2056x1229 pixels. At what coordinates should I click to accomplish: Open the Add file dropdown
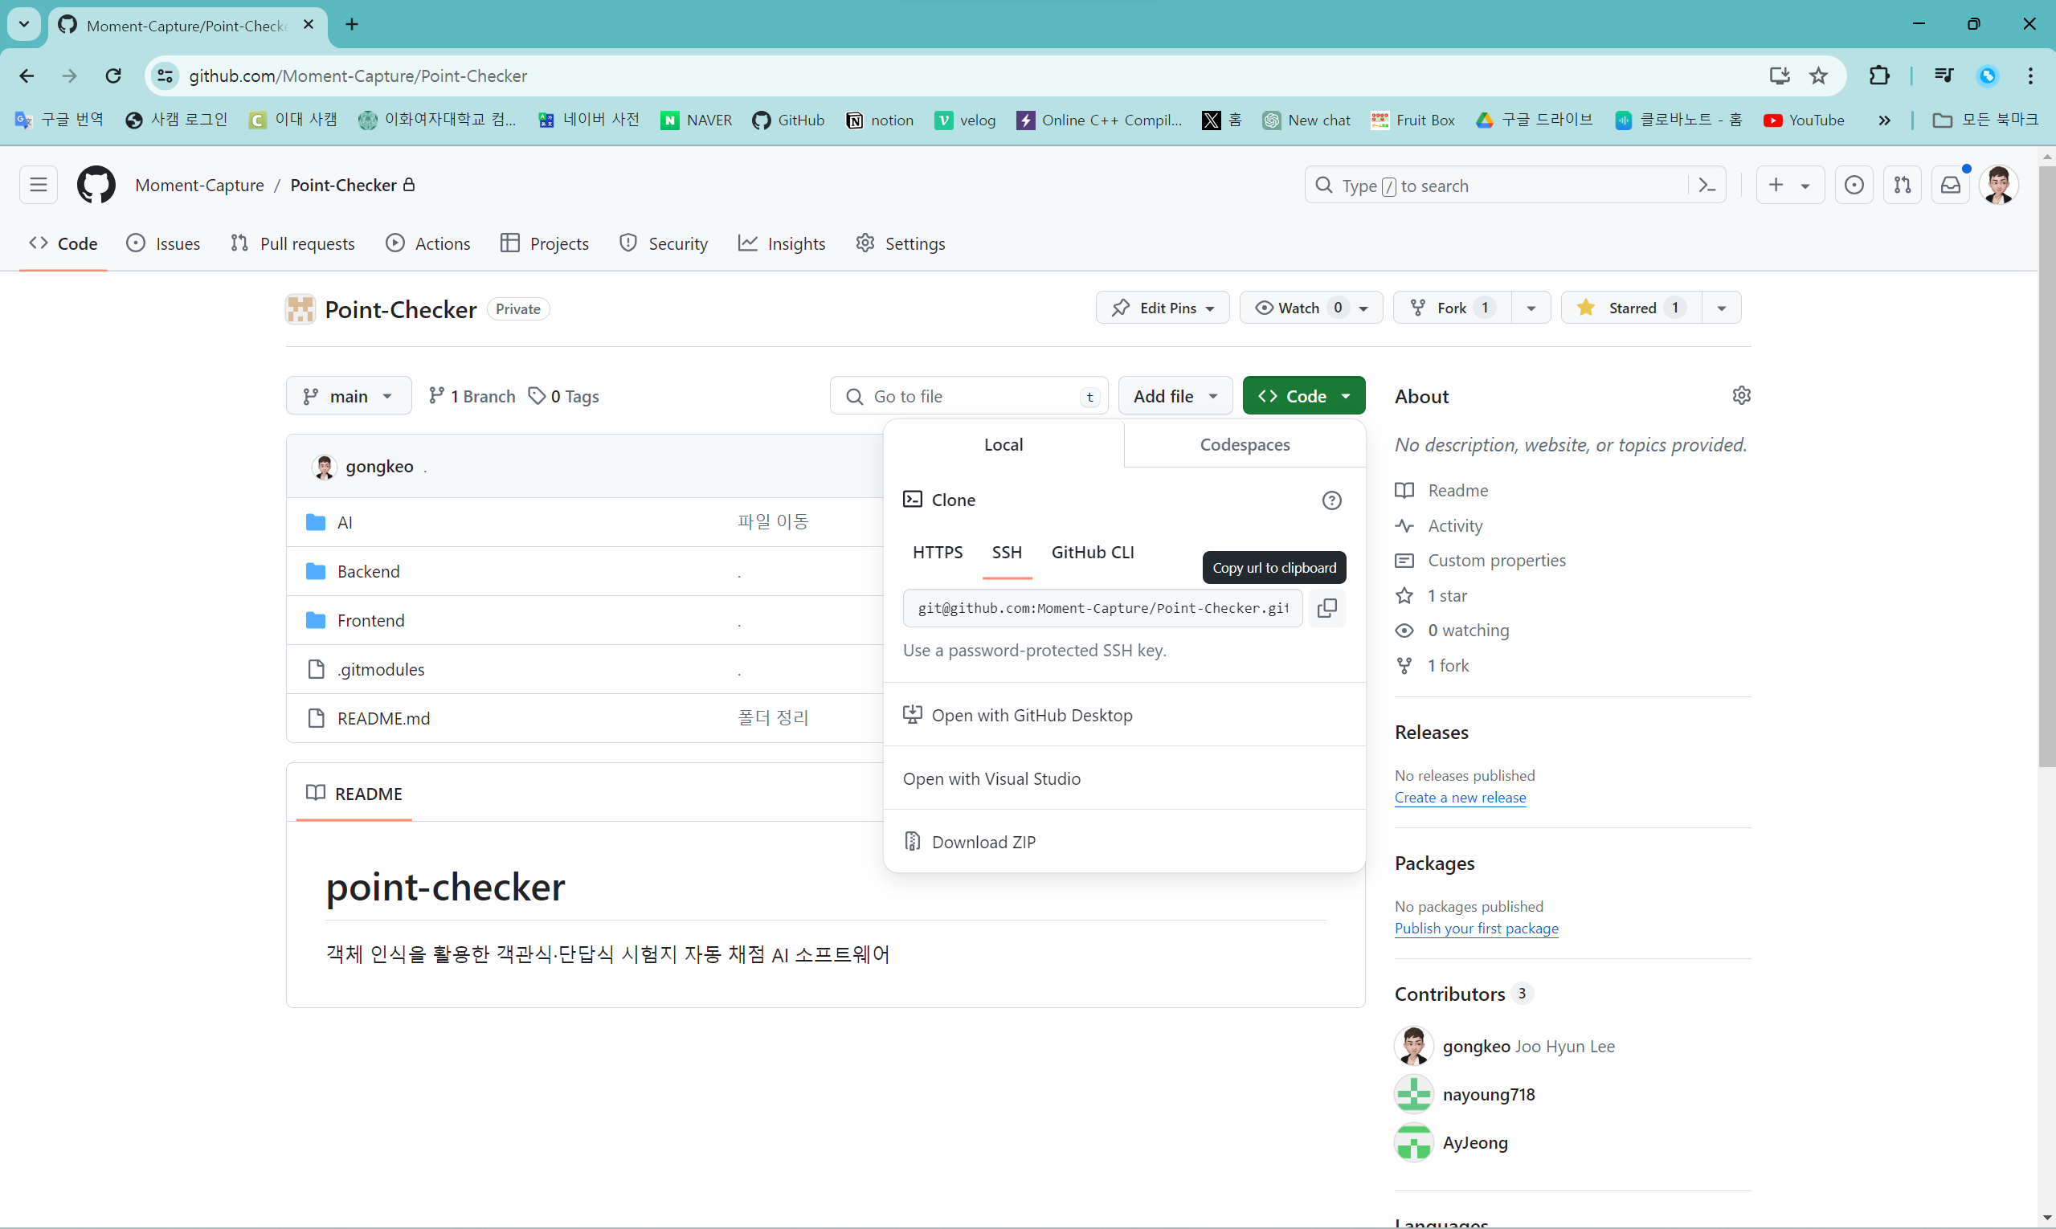click(1174, 397)
